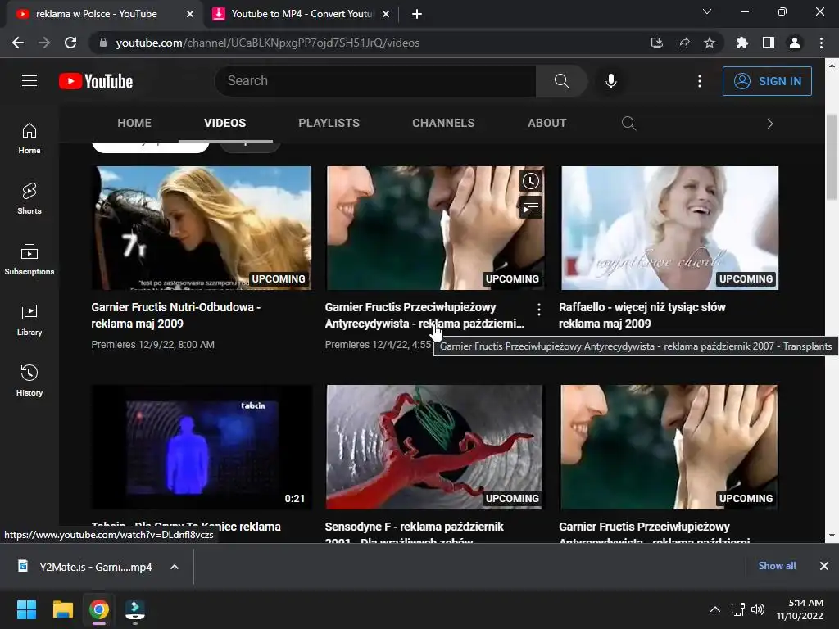Open Shorts in the sidebar
Viewport: 839px width, 629px height.
pyautogui.click(x=29, y=199)
